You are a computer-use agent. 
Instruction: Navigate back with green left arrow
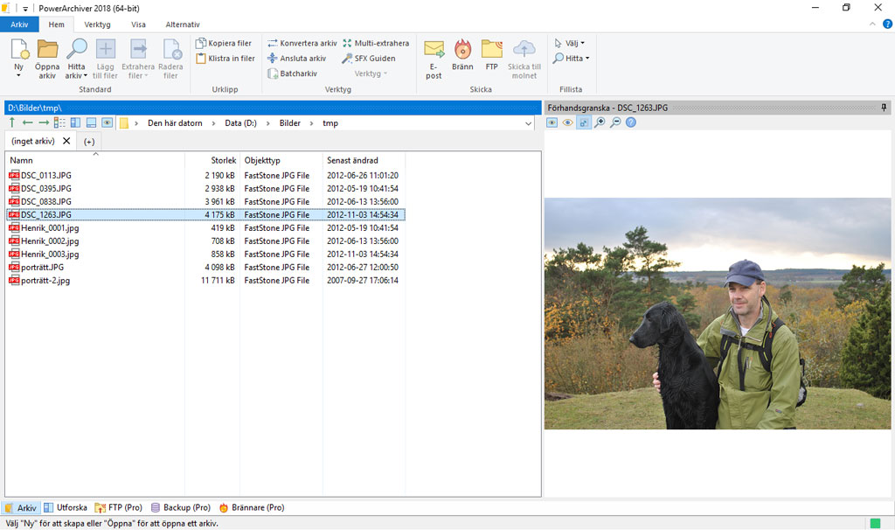[27, 122]
